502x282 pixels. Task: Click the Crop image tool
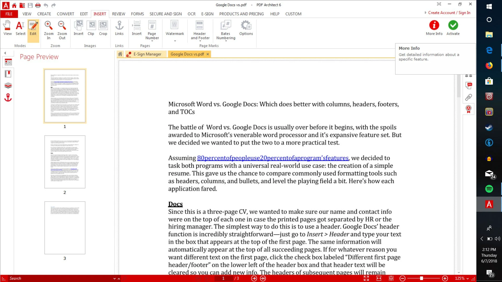coord(103,28)
